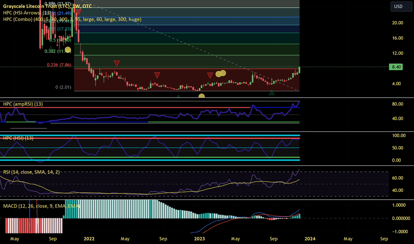Click the 60.00 value on the RSI scale
414x244 pixels.
pyautogui.click(x=398, y=178)
